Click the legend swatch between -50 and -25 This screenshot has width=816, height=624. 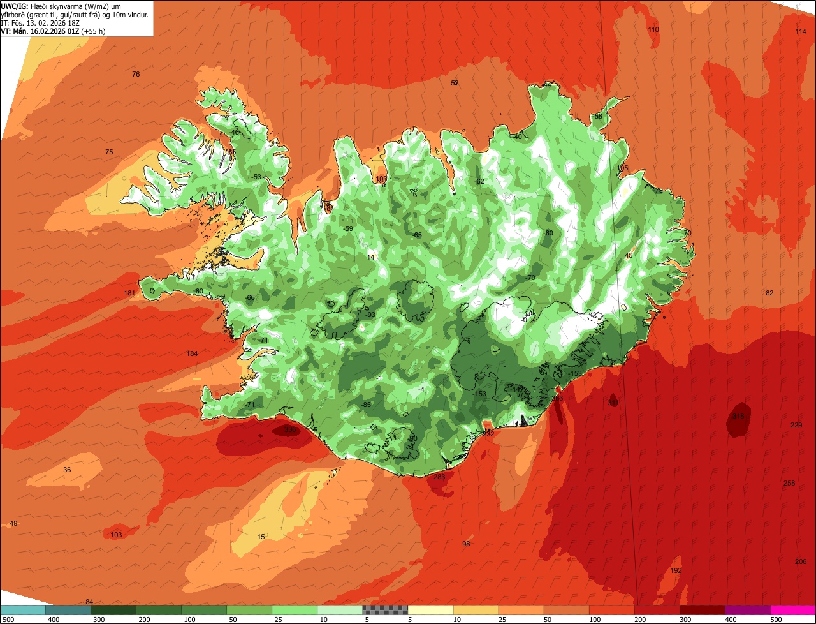(x=249, y=610)
